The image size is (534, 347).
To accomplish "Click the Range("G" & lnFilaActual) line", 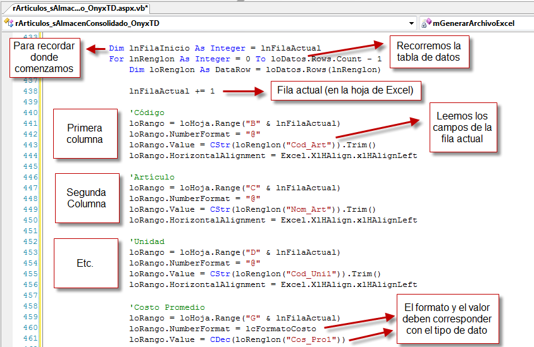I will [x=235, y=319].
